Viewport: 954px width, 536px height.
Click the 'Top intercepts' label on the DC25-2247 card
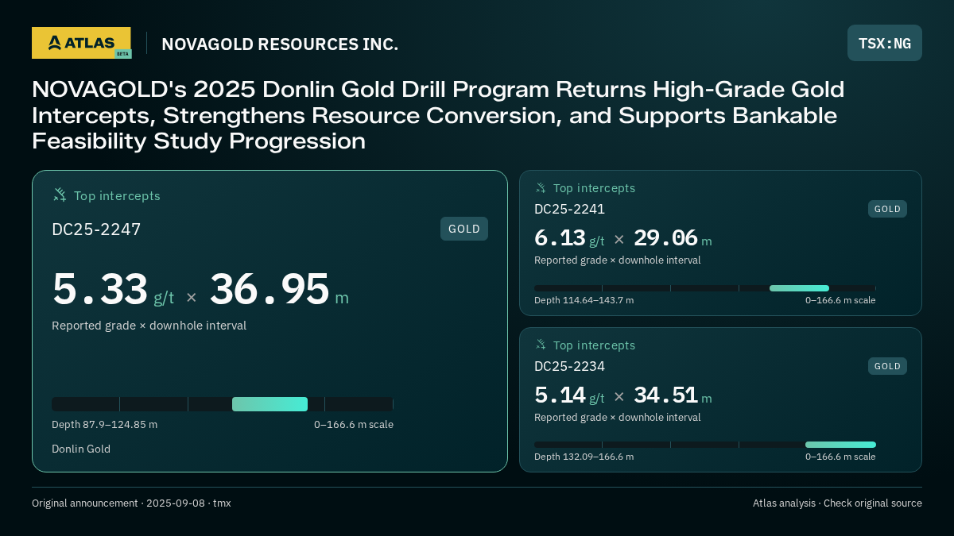pos(117,195)
